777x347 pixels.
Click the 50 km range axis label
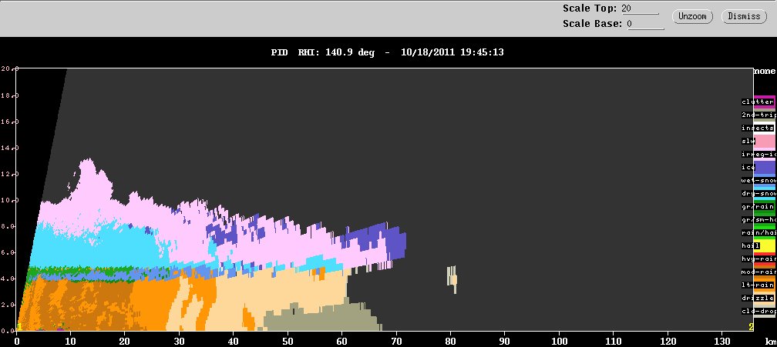(x=288, y=342)
